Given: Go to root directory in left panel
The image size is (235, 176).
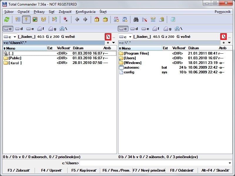Looking at the screenshot, I should [108, 37].
